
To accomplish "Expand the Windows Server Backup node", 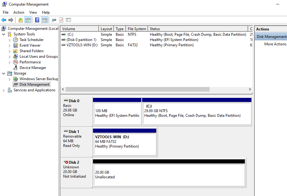I will [10, 79].
